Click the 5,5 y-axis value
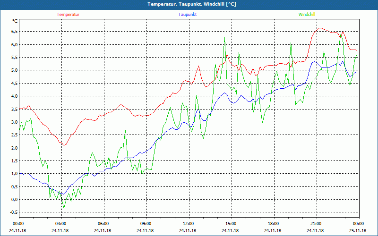The image size is (378, 236). [x=15, y=57]
